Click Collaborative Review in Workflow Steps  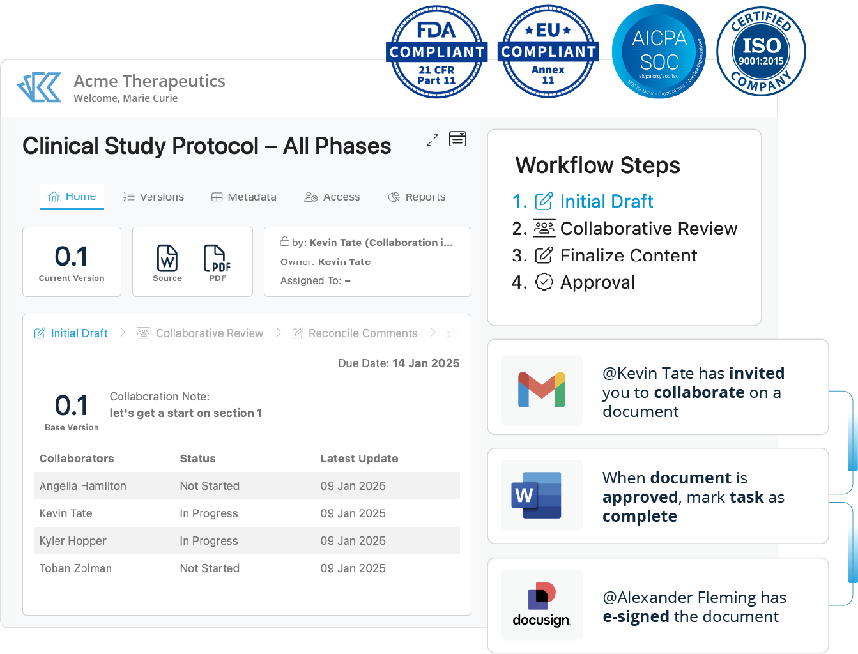[648, 229]
